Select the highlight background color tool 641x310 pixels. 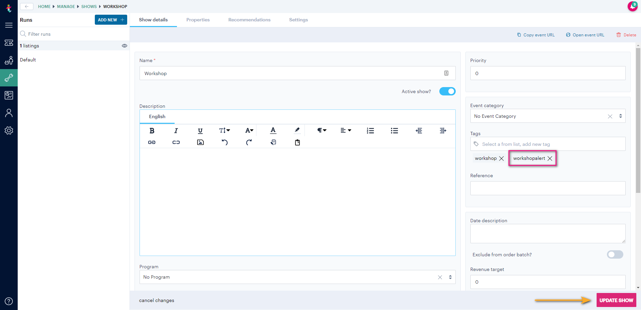coord(297,130)
